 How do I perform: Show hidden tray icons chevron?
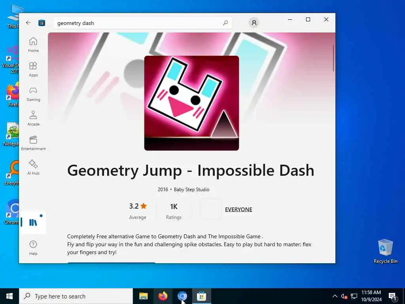pos(335,296)
